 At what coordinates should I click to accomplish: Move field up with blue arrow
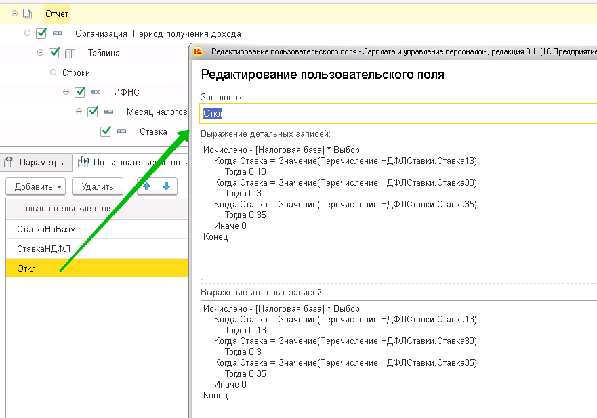point(147,186)
